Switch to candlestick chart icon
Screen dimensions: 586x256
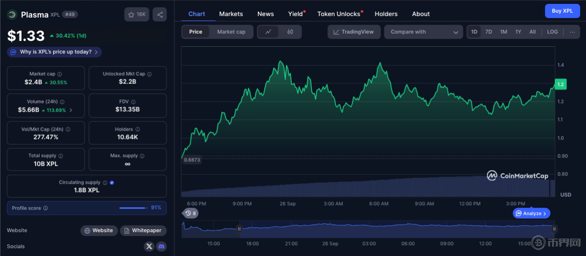(x=290, y=32)
